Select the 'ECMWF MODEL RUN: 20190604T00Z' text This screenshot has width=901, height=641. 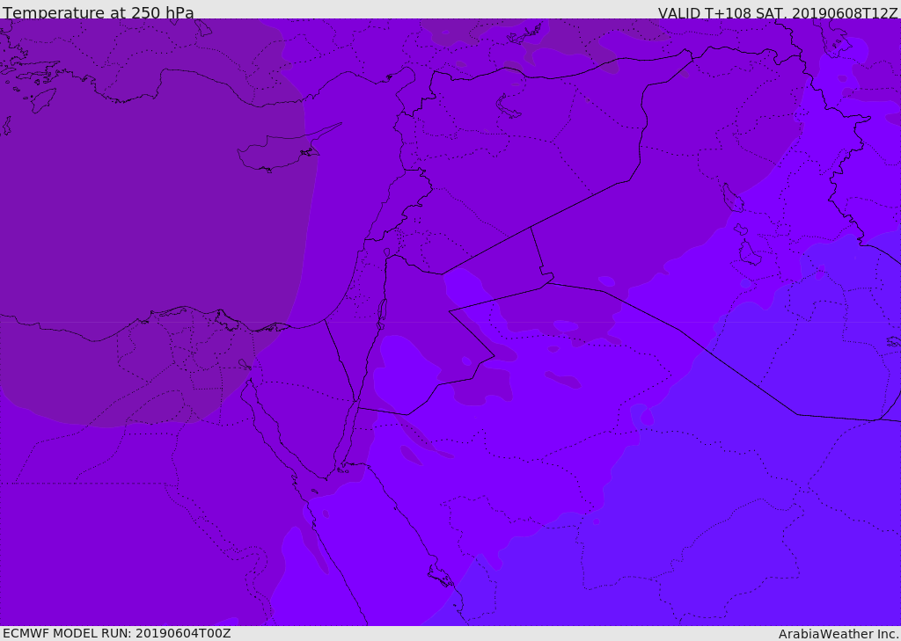tap(117, 633)
